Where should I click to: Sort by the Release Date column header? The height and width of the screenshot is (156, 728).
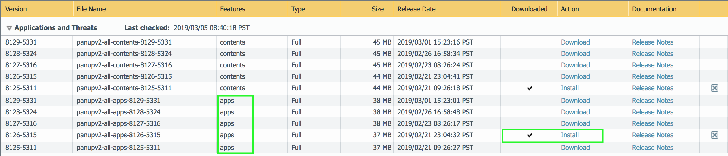416,9
